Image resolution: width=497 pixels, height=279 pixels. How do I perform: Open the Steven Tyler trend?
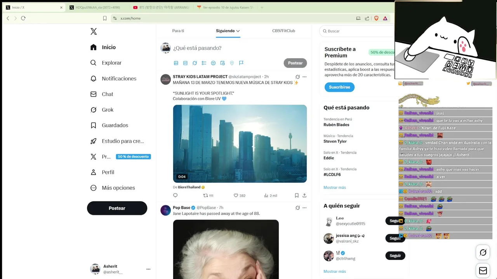click(335, 141)
